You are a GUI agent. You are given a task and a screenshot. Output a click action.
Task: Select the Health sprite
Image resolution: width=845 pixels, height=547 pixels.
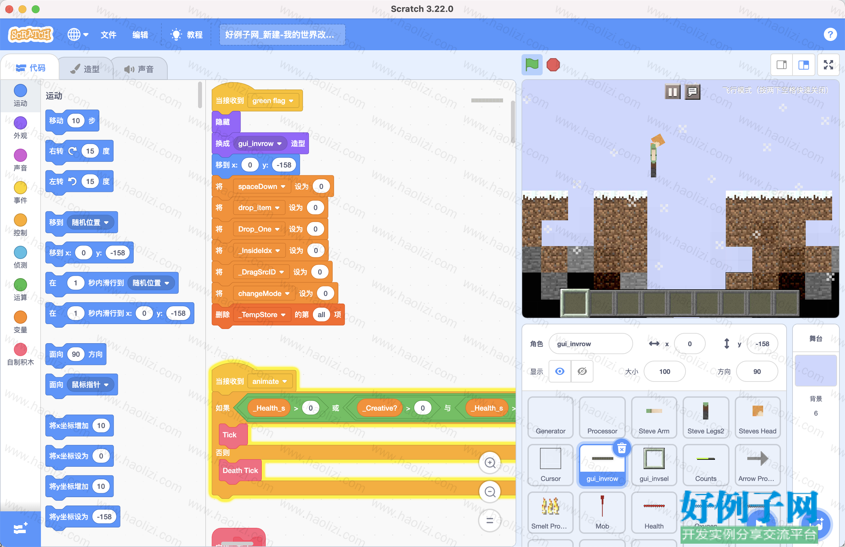pos(654,513)
